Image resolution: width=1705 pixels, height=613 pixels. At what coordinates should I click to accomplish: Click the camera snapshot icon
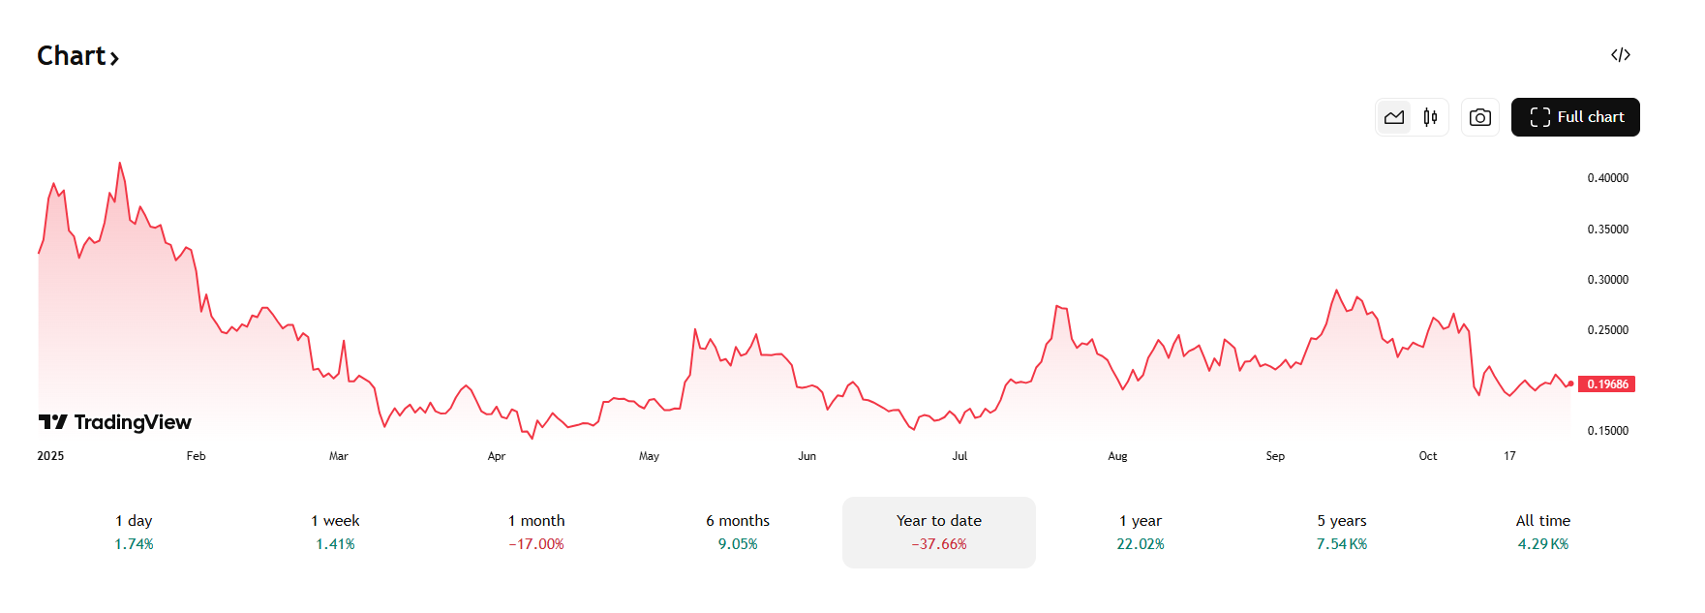coord(1479,116)
